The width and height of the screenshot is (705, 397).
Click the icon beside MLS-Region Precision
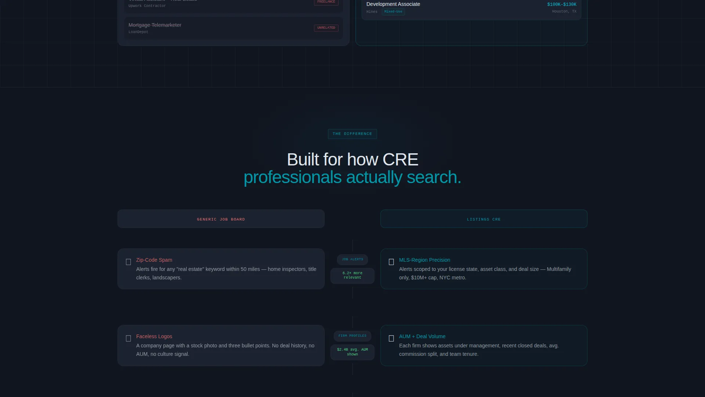[x=391, y=262]
